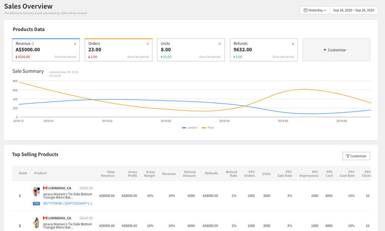
Task: Open the Sep 28, 2020 date range picker
Action: pyautogui.click(x=353, y=10)
